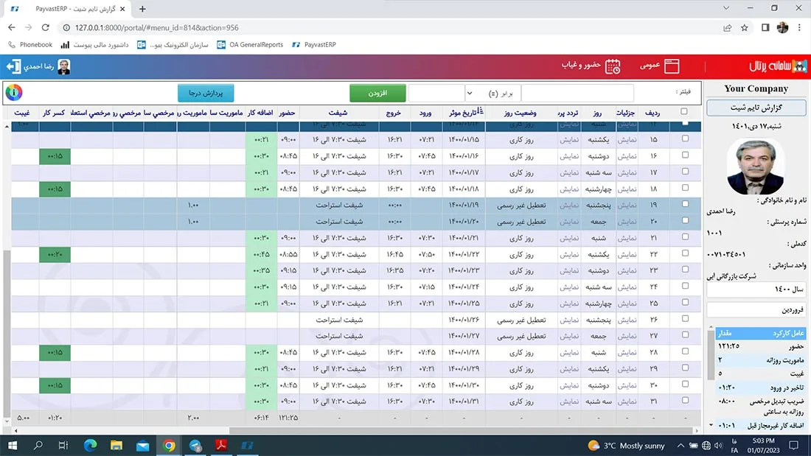The image size is (811, 456).
Task: Open the attendance calendar-clock icon
Action: (x=613, y=66)
